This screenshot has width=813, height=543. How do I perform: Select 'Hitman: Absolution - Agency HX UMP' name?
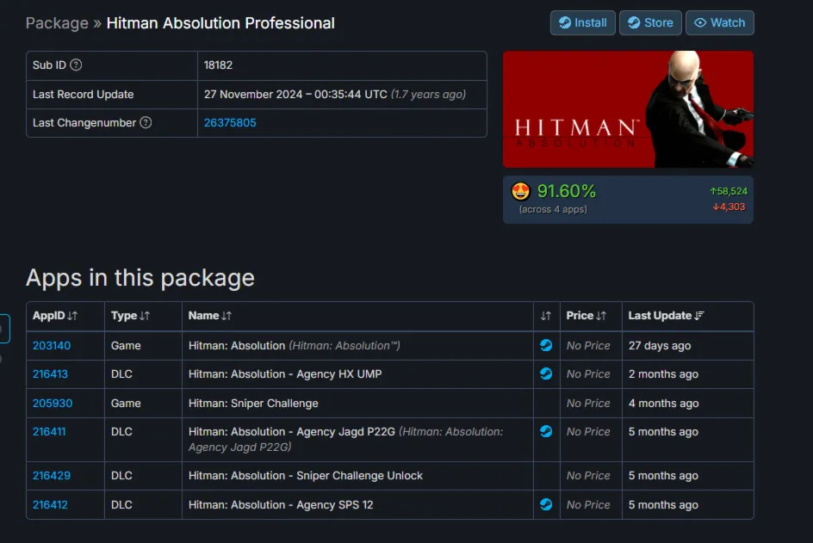click(x=285, y=374)
